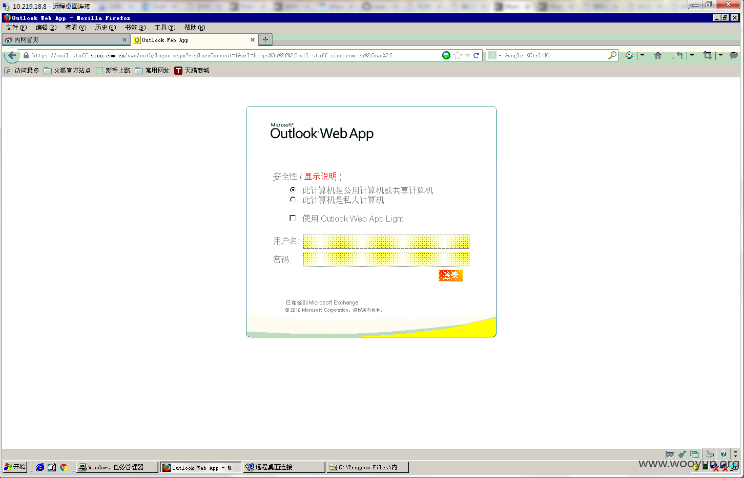
Task: Expand dropdown next to the colorful star icon
Action: click(x=642, y=55)
